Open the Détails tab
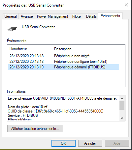 coord(91,16)
